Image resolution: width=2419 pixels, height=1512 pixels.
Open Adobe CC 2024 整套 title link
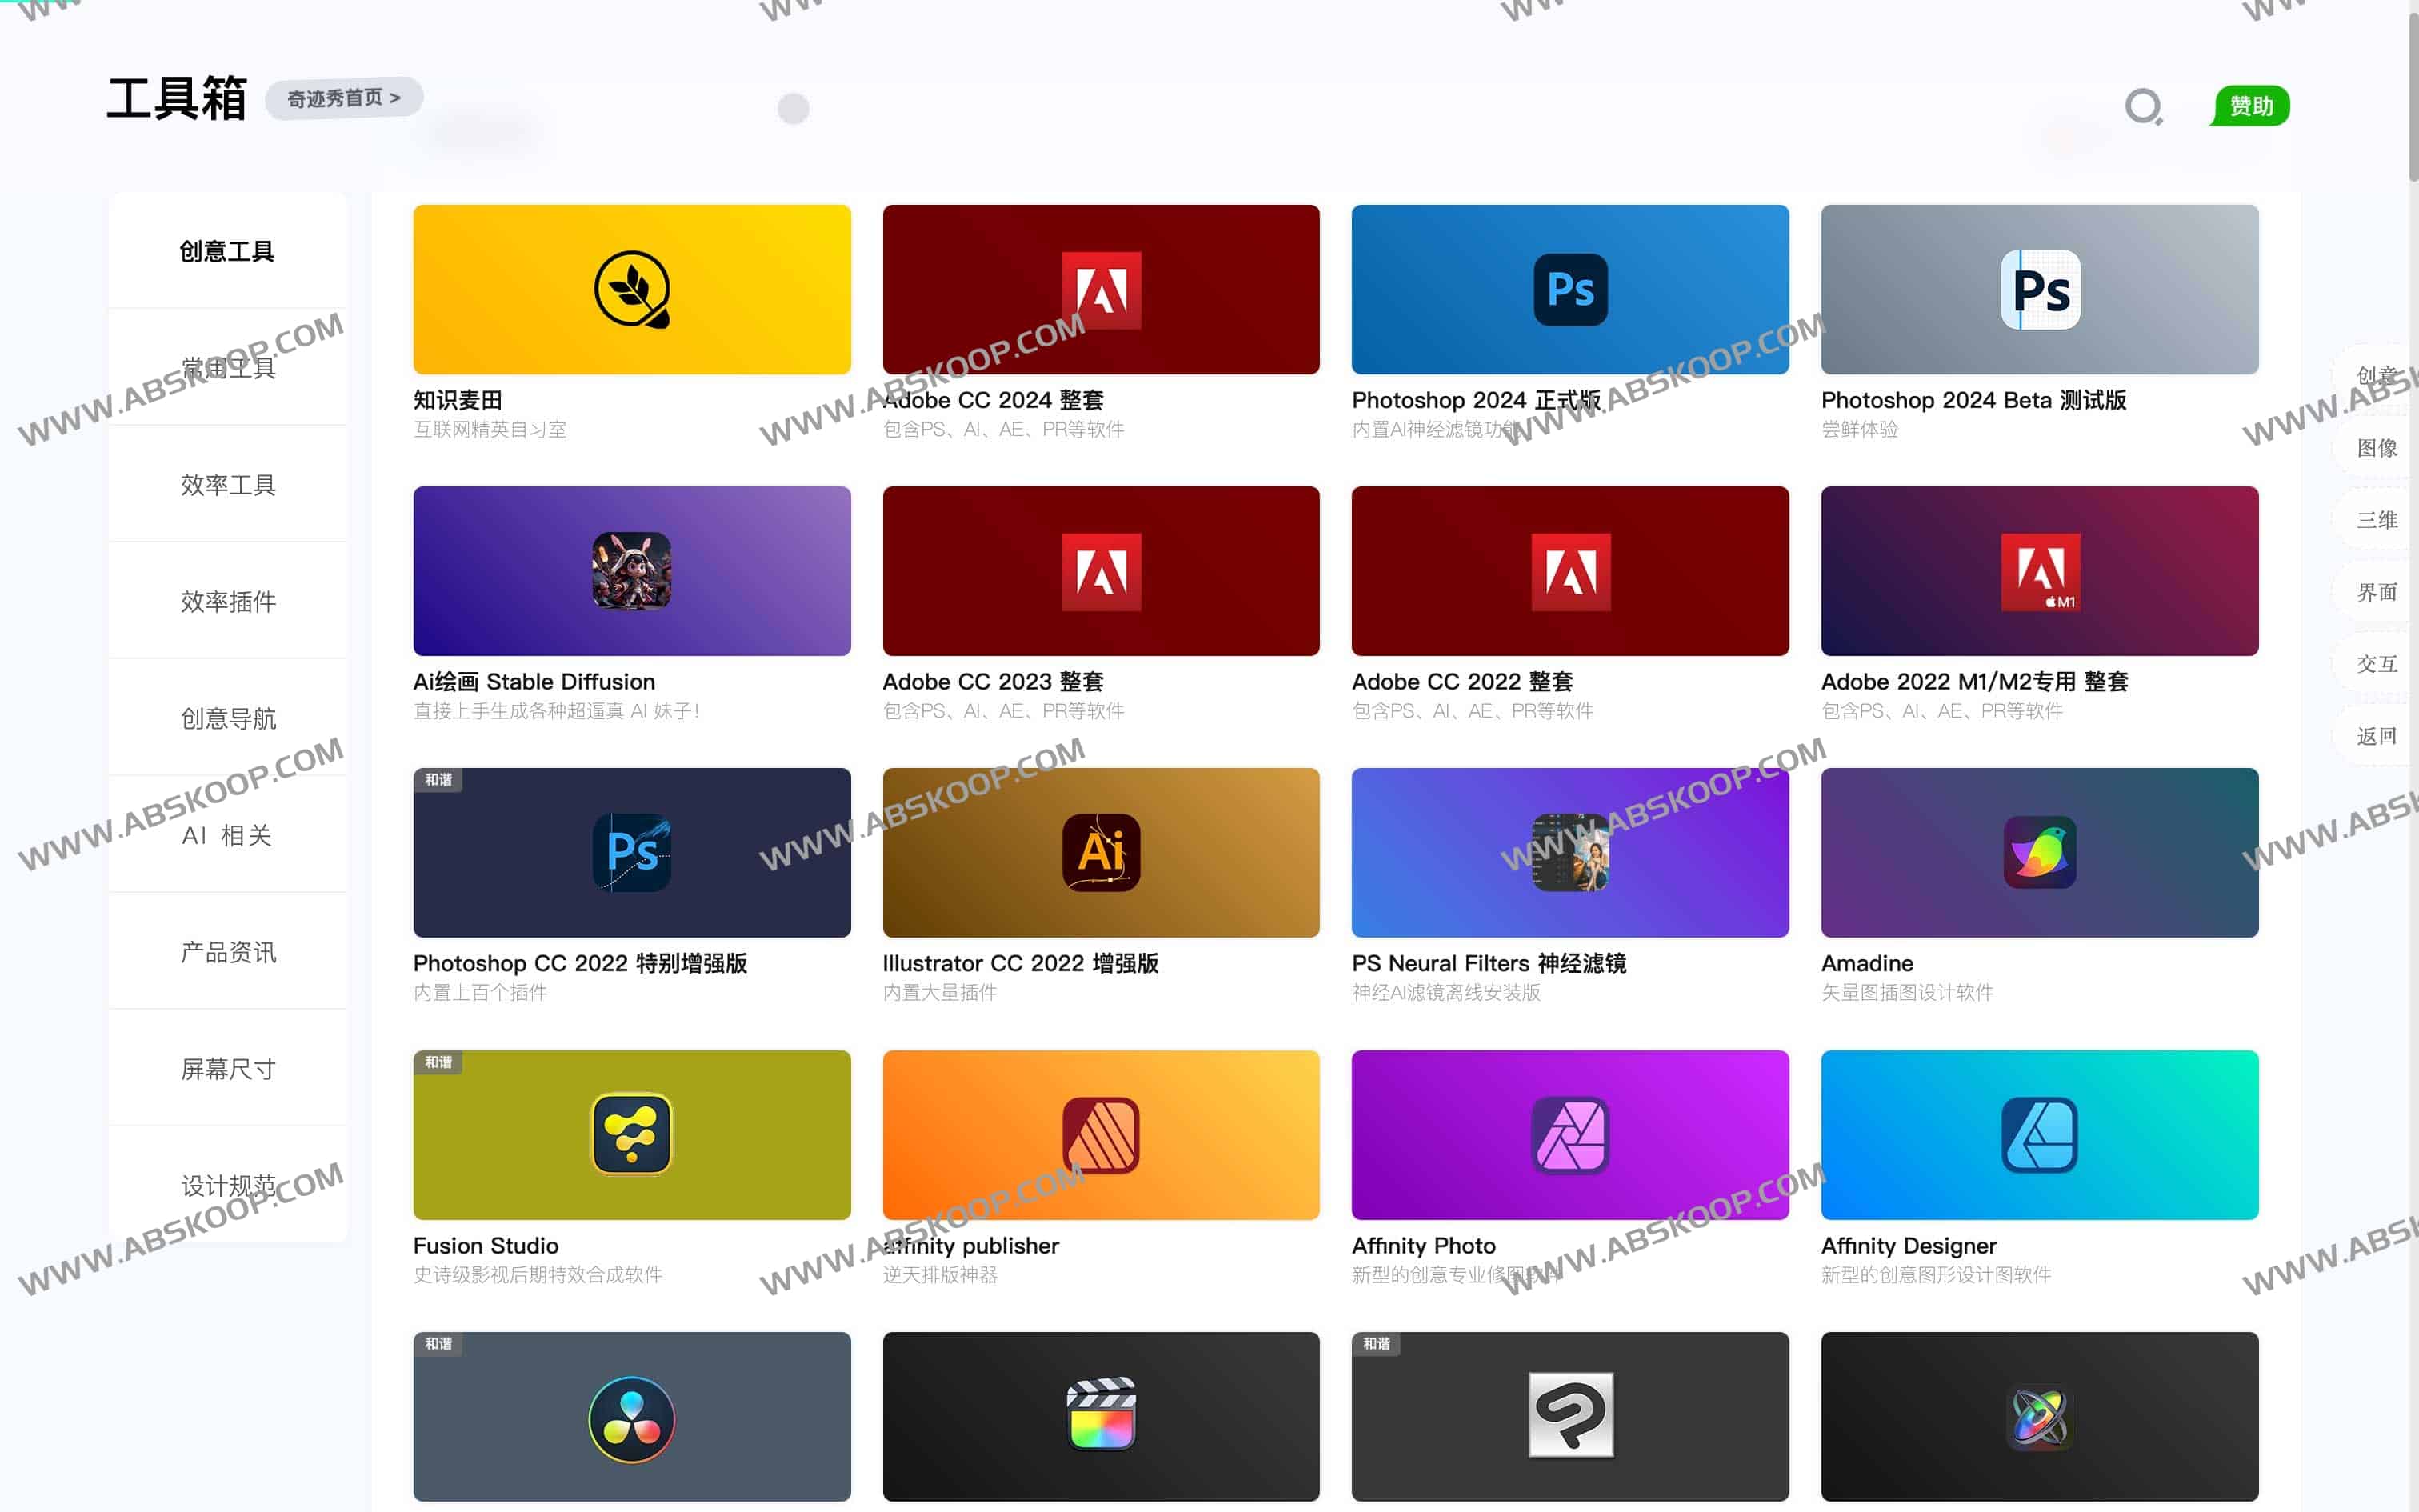point(993,400)
